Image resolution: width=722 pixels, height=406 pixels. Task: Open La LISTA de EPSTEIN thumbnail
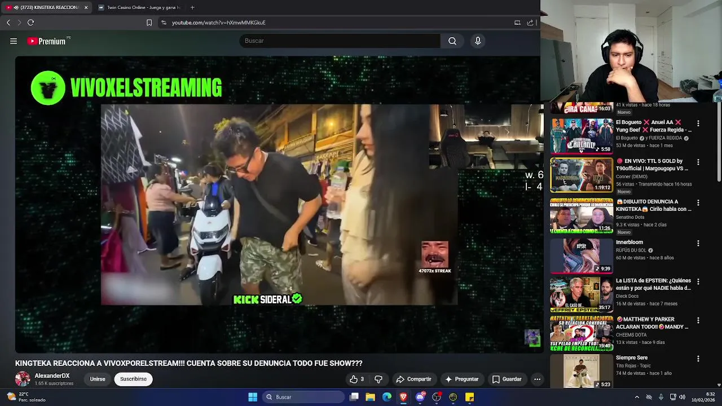click(x=582, y=294)
